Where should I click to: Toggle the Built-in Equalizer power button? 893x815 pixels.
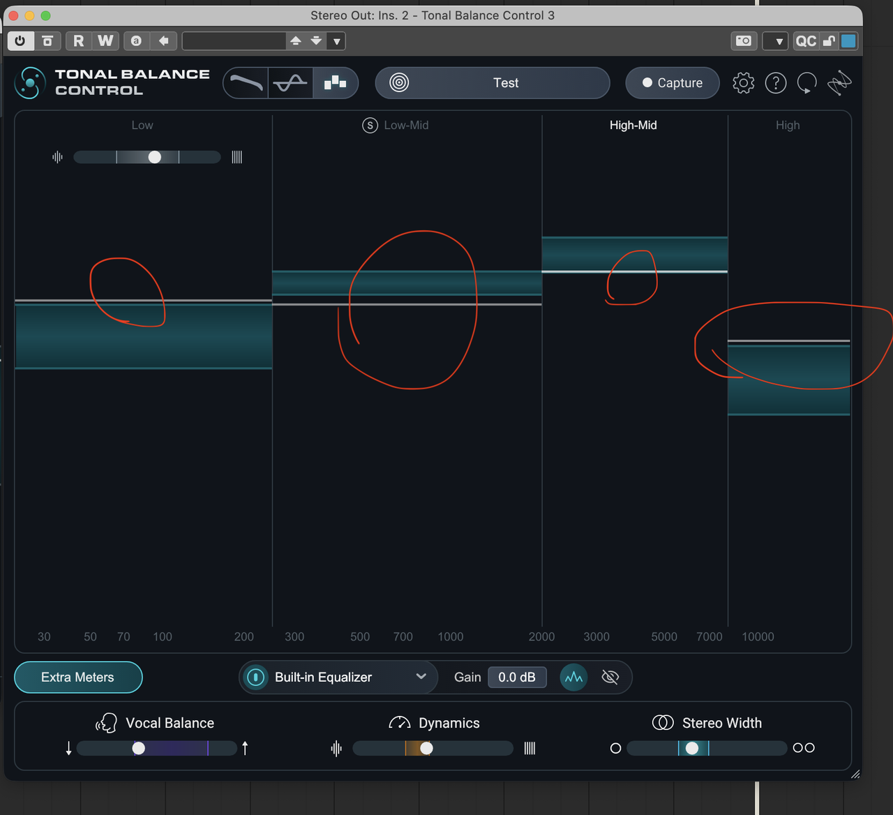(256, 678)
